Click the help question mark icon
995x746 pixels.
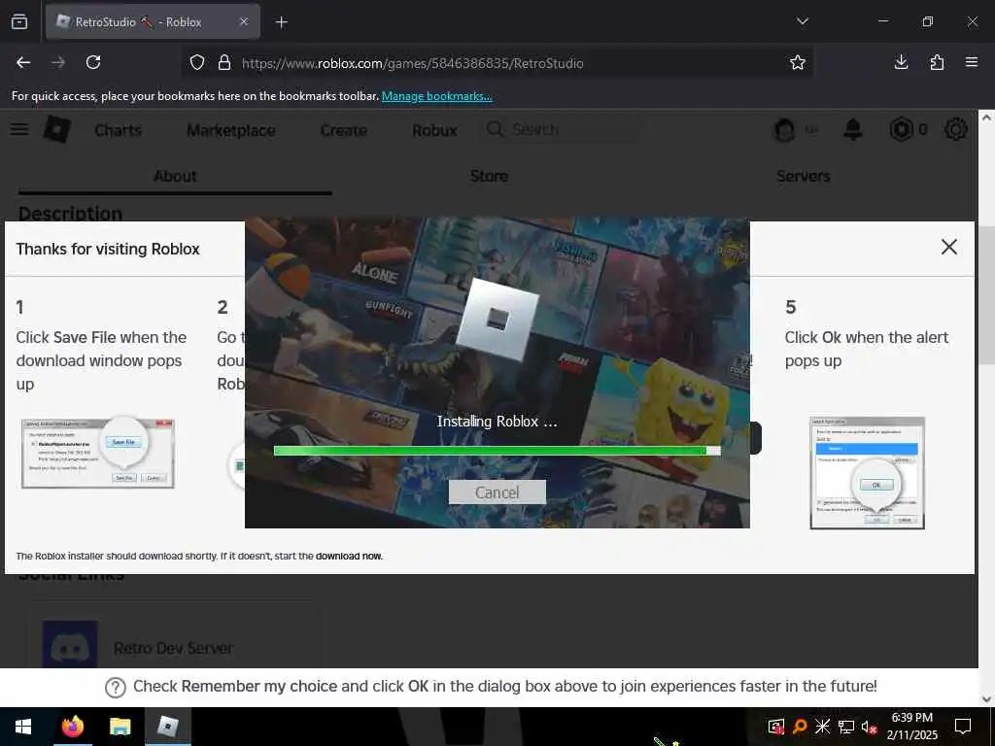(x=116, y=687)
